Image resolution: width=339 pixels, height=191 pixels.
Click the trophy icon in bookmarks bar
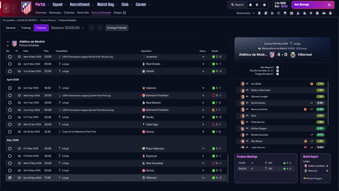pyautogui.click(x=285, y=13)
